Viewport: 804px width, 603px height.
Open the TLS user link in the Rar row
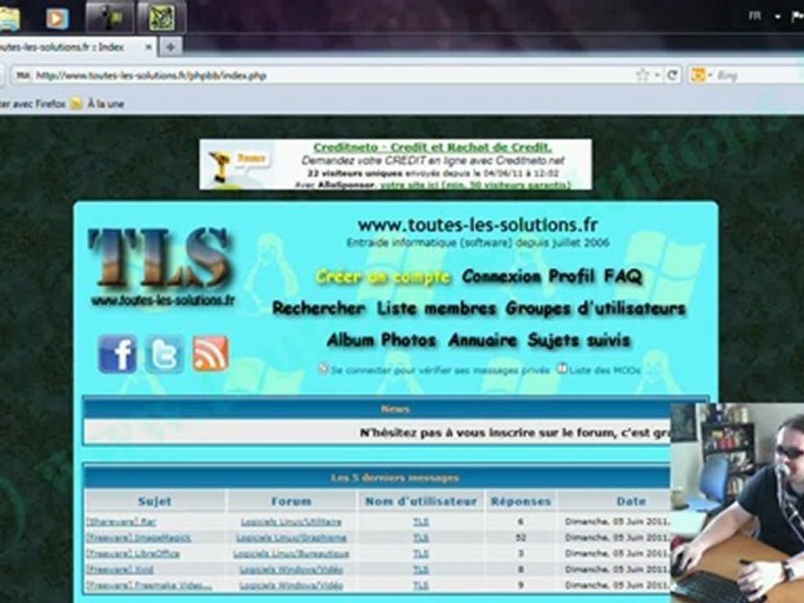[421, 522]
